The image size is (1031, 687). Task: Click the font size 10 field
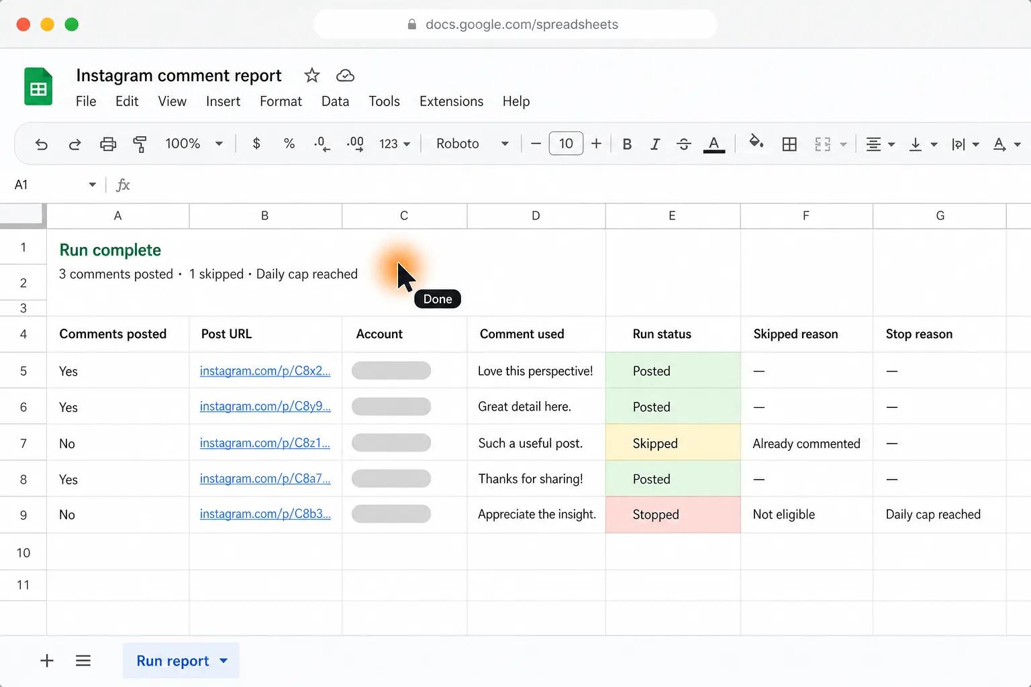[566, 144]
